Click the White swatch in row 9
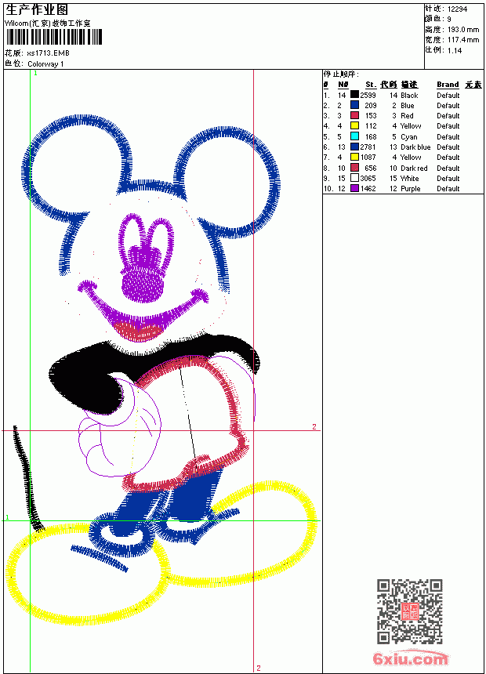486x674 pixels. click(354, 178)
